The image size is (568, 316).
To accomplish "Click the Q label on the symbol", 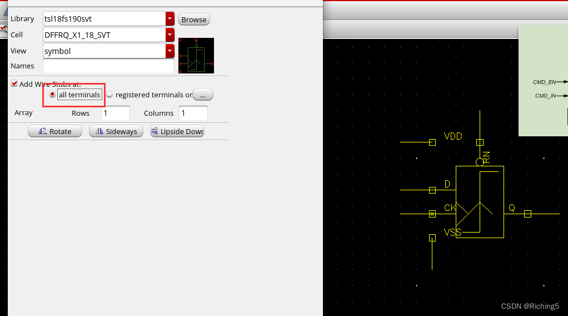I will pyautogui.click(x=512, y=208).
